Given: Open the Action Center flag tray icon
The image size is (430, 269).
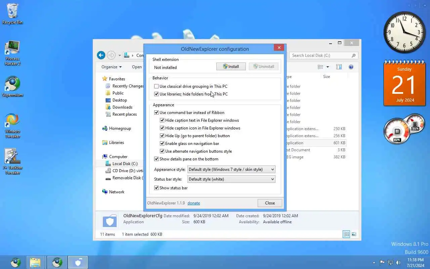Looking at the screenshot, I should (382, 262).
